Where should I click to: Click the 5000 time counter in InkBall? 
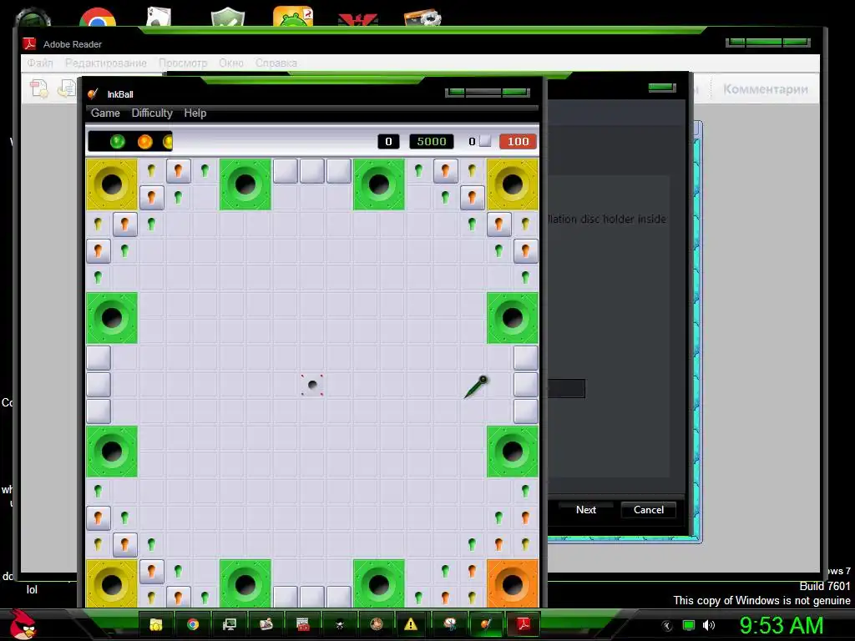[x=432, y=142]
